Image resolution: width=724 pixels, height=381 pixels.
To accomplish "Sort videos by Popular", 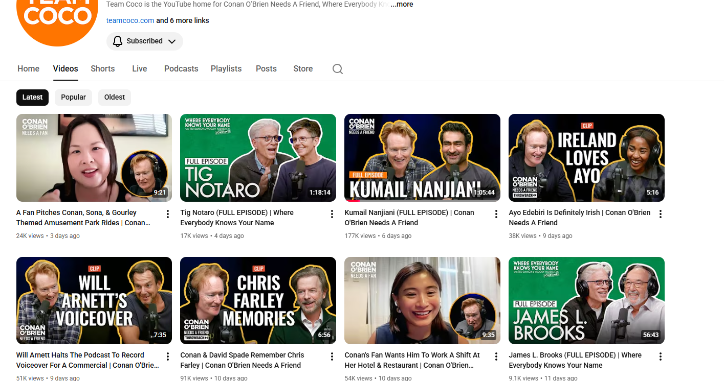I will click(74, 98).
